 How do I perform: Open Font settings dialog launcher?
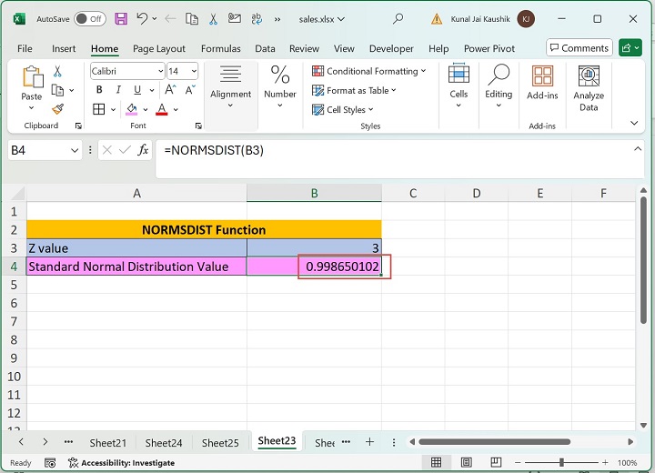point(199,126)
